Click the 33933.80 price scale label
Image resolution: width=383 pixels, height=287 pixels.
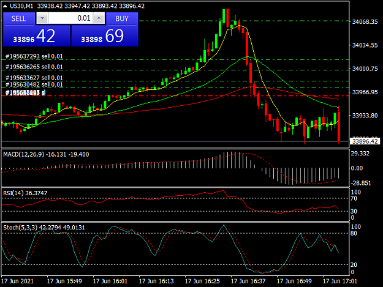pyautogui.click(x=365, y=116)
